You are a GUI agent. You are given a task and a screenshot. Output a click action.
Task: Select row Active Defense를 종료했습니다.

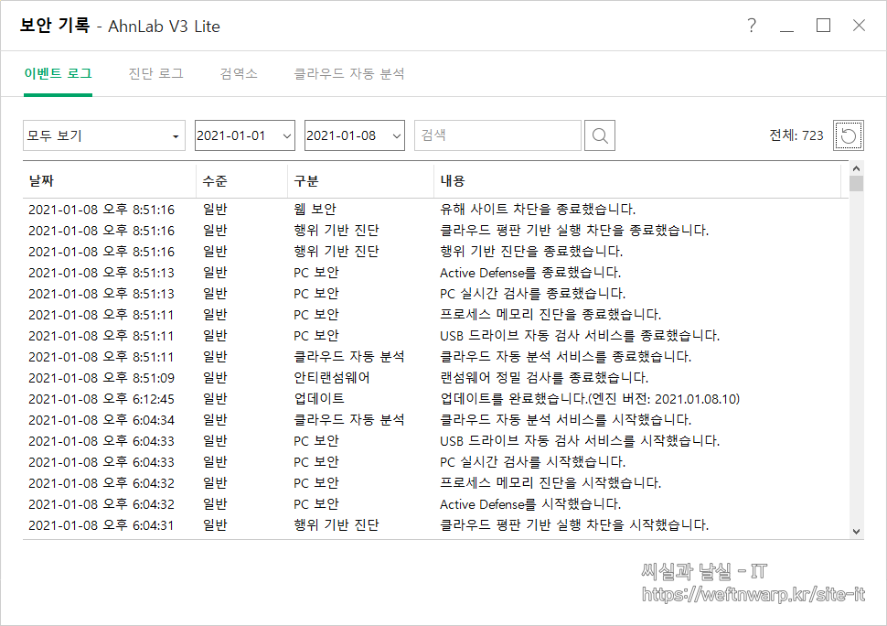pos(435,272)
